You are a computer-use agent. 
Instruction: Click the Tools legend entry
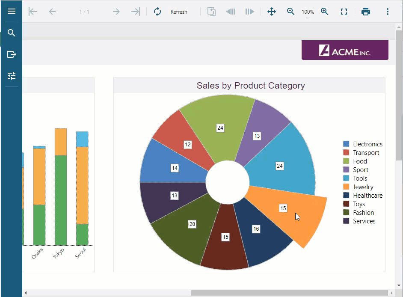[x=355, y=178]
